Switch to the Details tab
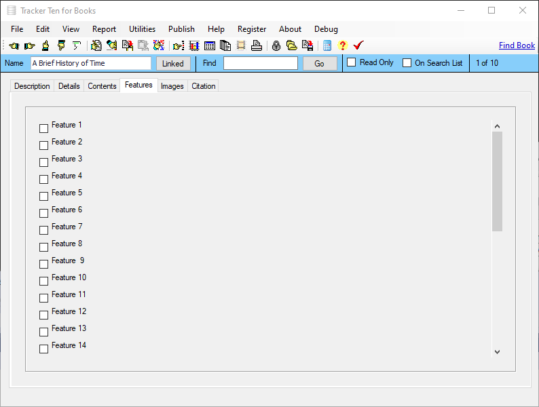Viewport: 539px width, 407px height. (69, 86)
